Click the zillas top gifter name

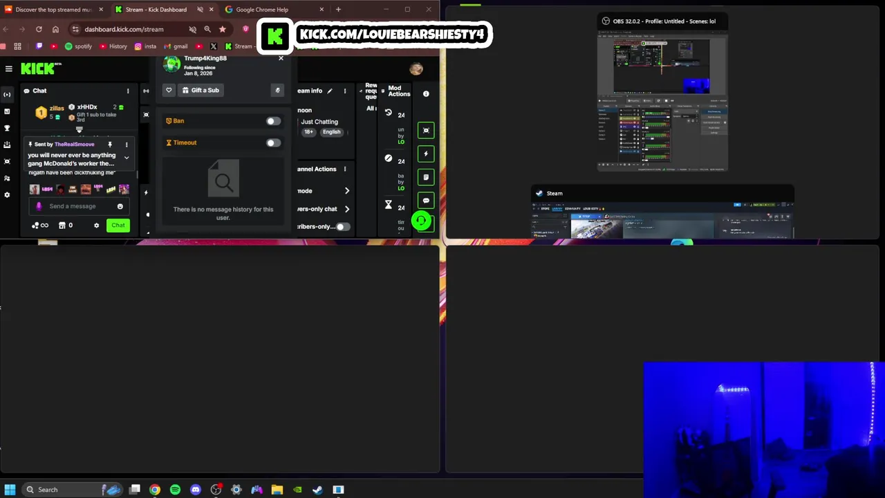click(x=57, y=109)
